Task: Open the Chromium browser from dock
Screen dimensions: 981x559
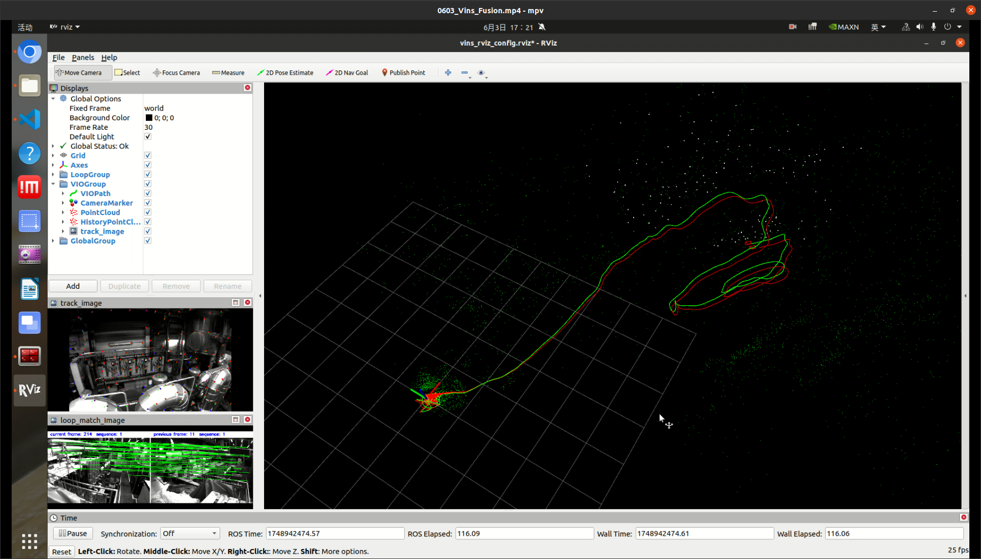Action: point(30,52)
